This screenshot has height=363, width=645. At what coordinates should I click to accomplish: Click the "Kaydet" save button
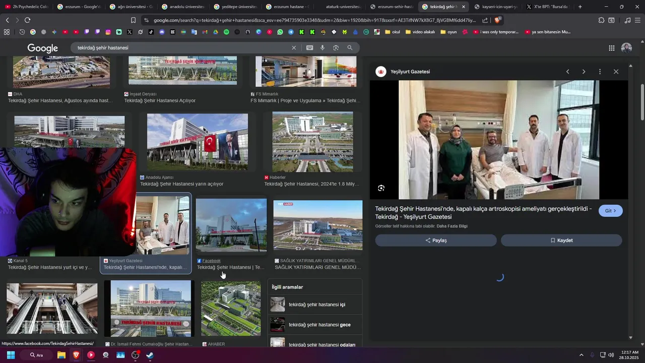[x=561, y=240]
